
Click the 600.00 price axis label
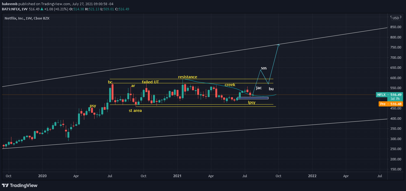(396, 78)
